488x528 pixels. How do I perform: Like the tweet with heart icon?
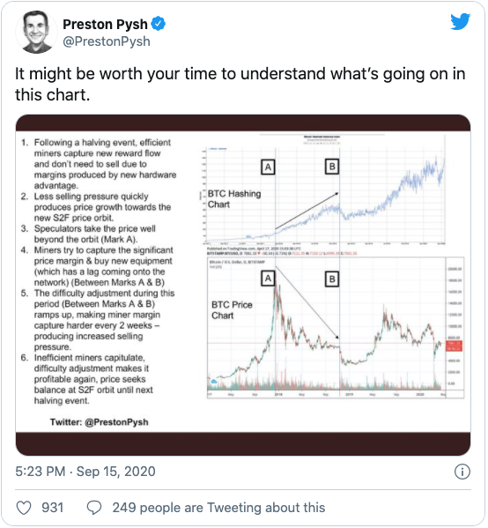(24, 508)
